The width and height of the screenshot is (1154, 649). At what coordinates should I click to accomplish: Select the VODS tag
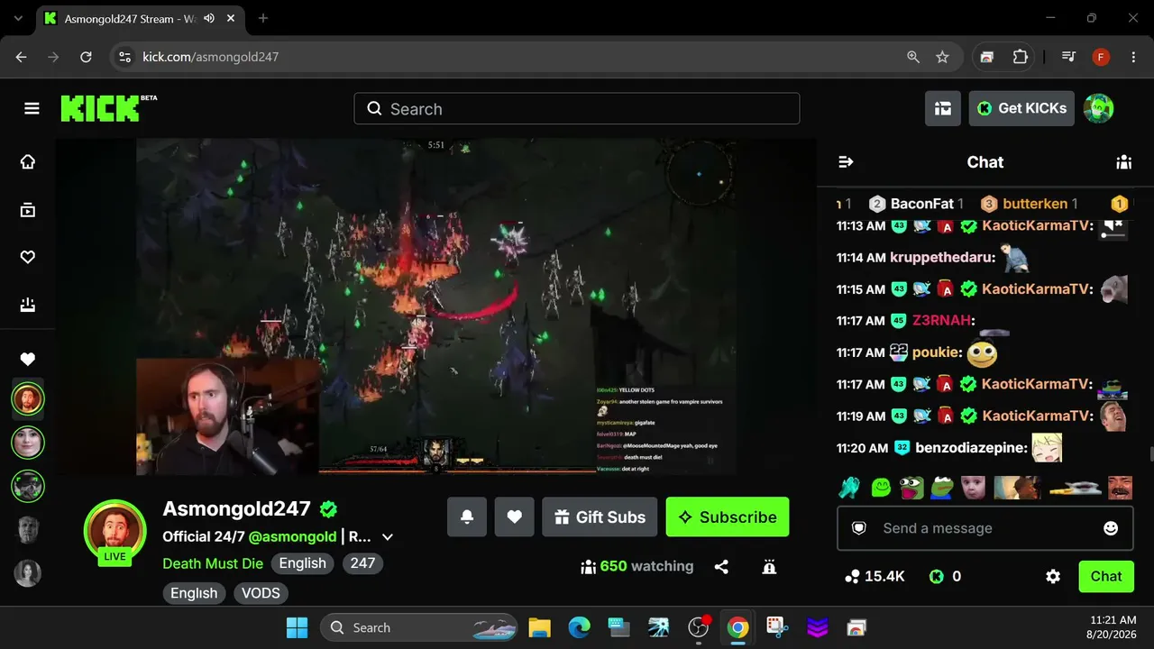[x=261, y=593]
